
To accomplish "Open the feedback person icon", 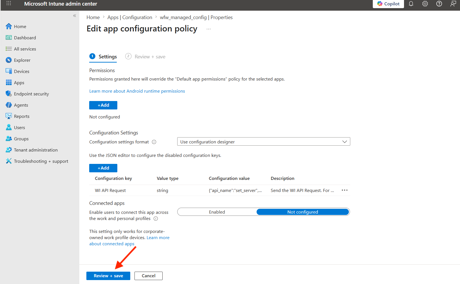I will [x=453, y=4].
